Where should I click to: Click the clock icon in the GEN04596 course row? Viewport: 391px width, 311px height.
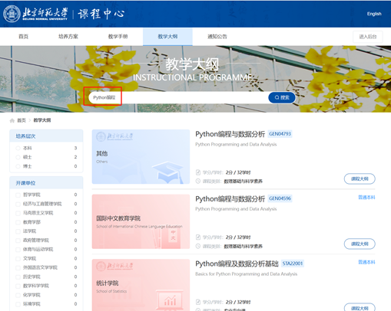click(198, 246)
